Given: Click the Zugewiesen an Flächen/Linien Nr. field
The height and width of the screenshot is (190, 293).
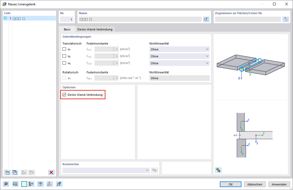Looking at the screenshot, I should 248,19.
